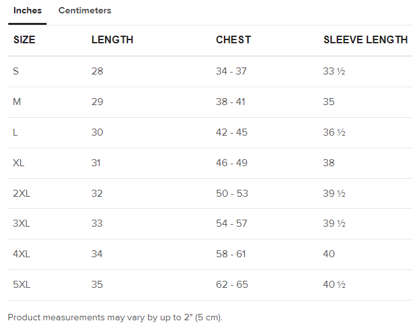Image resolution: width=412 pixels, height=333 pixels.
Task: Click sleeve length value 33 ½
Action: click(334, 71)
